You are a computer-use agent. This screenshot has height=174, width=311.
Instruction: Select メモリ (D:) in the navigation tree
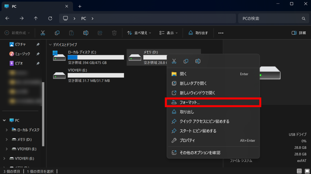click(x=22, y=139)
